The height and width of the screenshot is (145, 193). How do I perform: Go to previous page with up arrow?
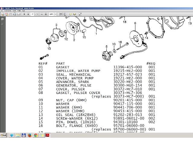point(24,14)
